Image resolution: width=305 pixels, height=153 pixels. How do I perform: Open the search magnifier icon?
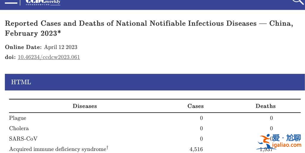298,3
